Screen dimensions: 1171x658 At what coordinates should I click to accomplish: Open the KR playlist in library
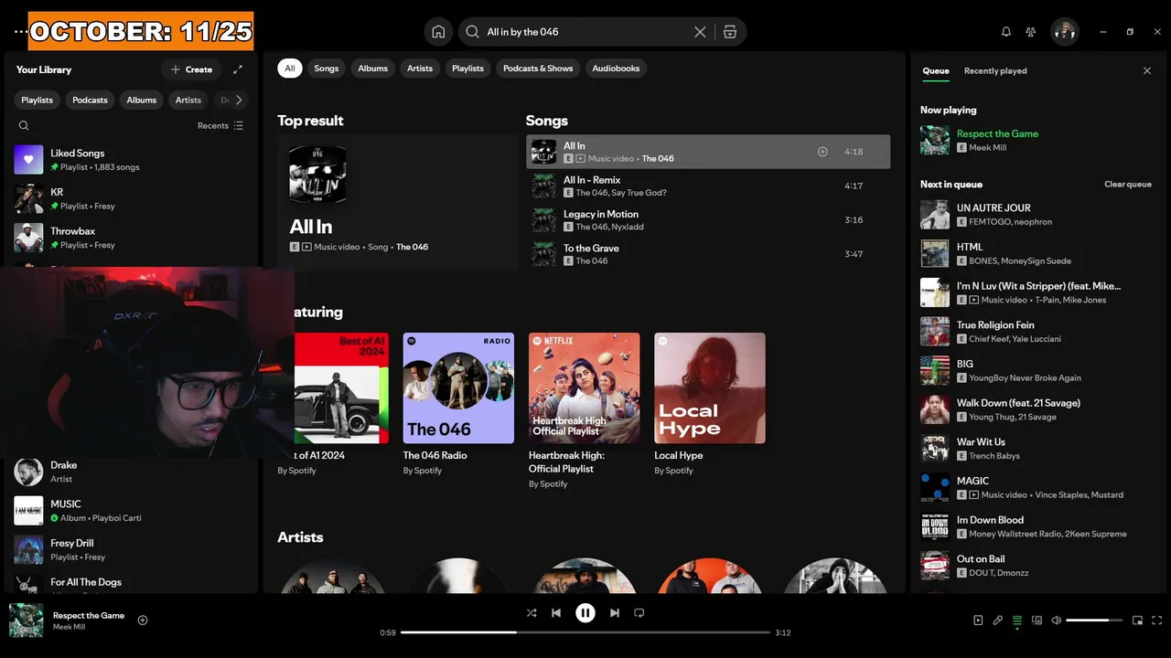pyautogui.click(x=132, y=198)
